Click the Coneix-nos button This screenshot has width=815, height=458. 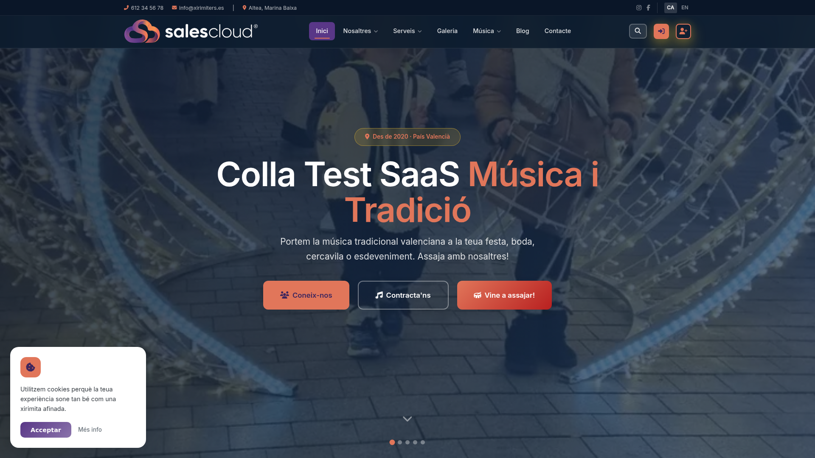306,295
